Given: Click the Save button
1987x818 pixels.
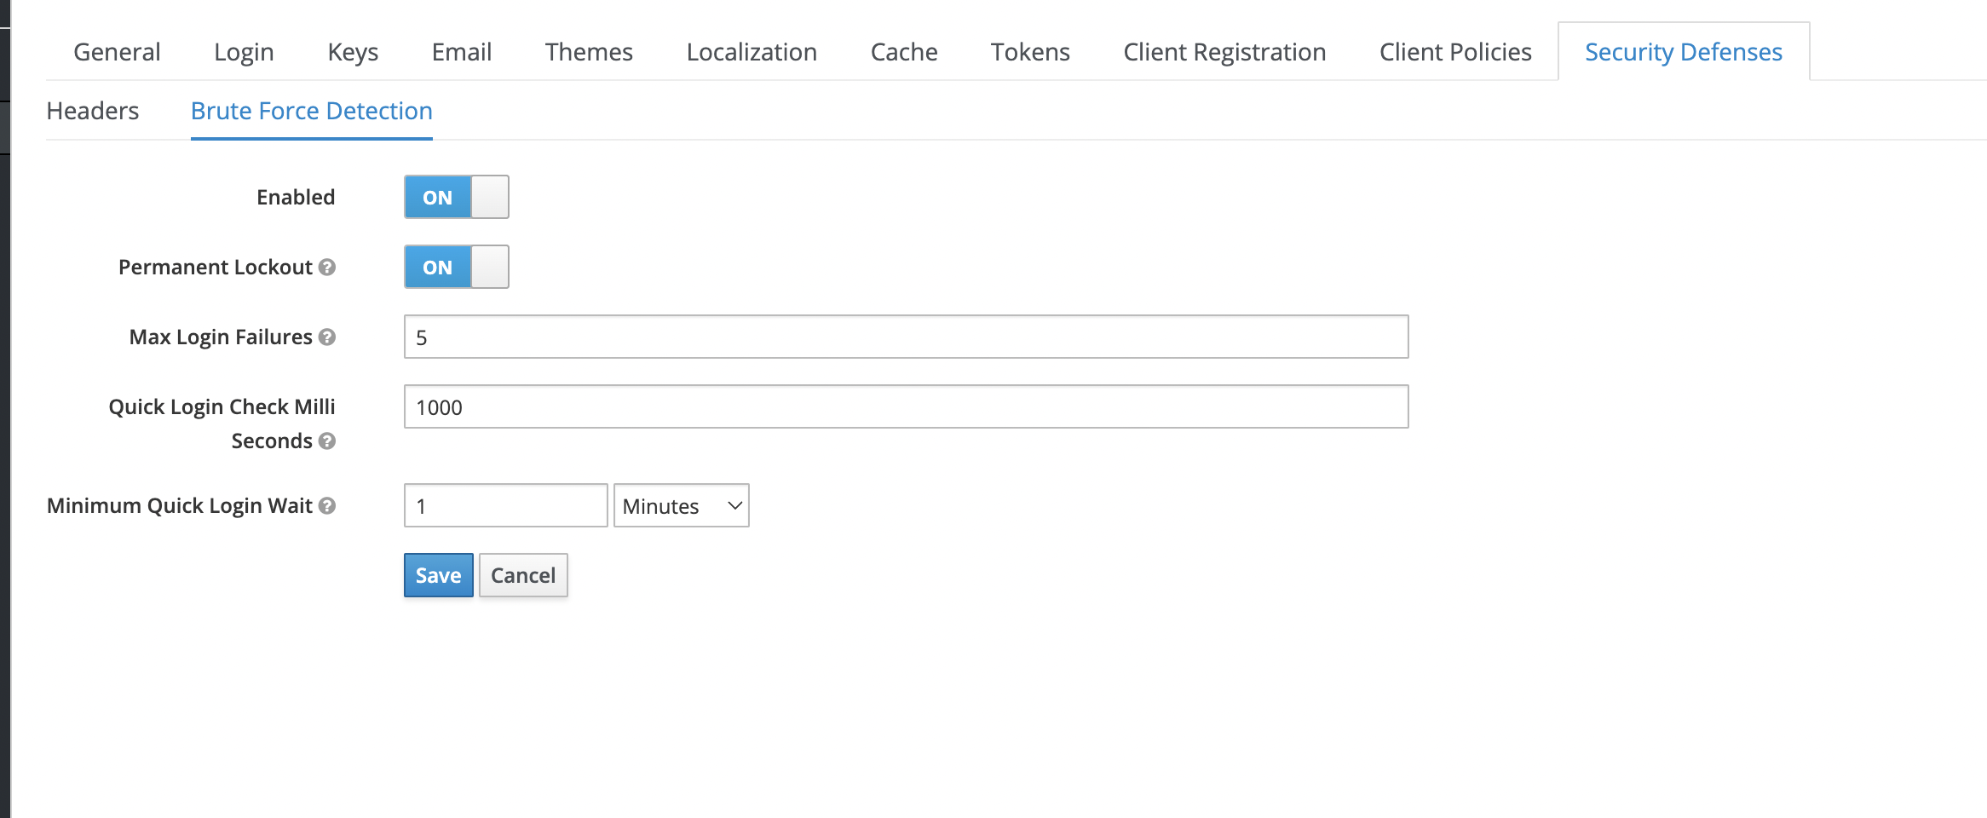Looking at the screenshot, I should pos(438,574).
